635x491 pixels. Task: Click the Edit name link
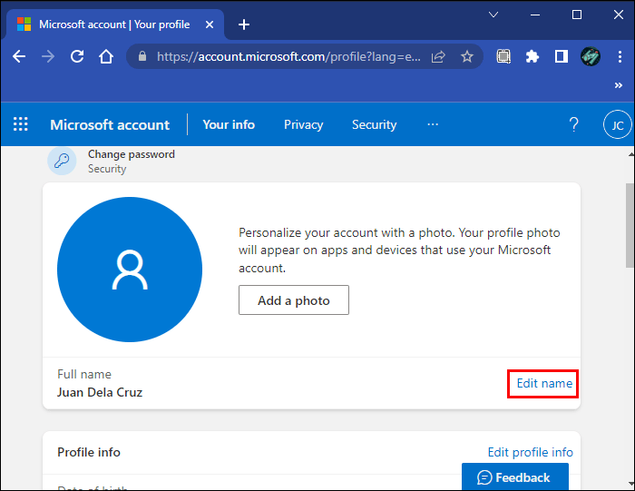(x=544, y=384)
